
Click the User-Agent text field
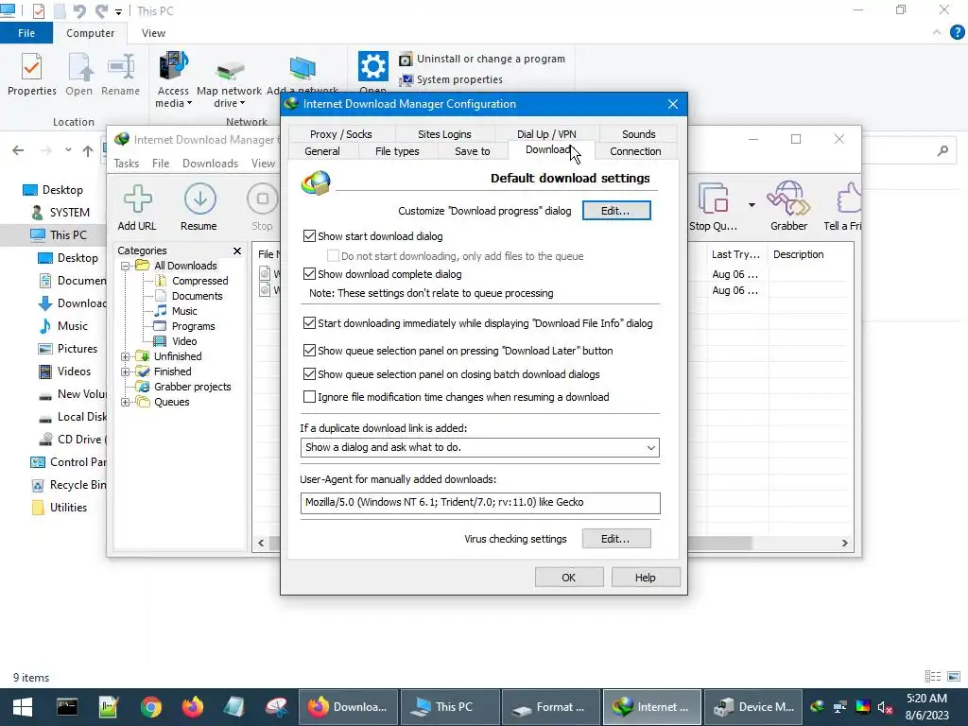[x=480, y=503]
